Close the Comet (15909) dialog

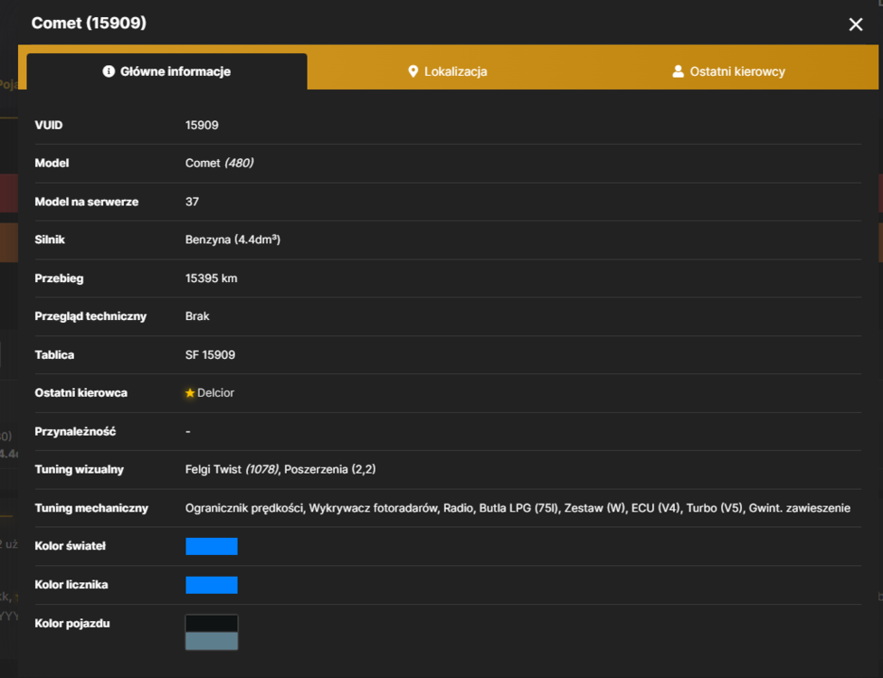click(856, 24)
